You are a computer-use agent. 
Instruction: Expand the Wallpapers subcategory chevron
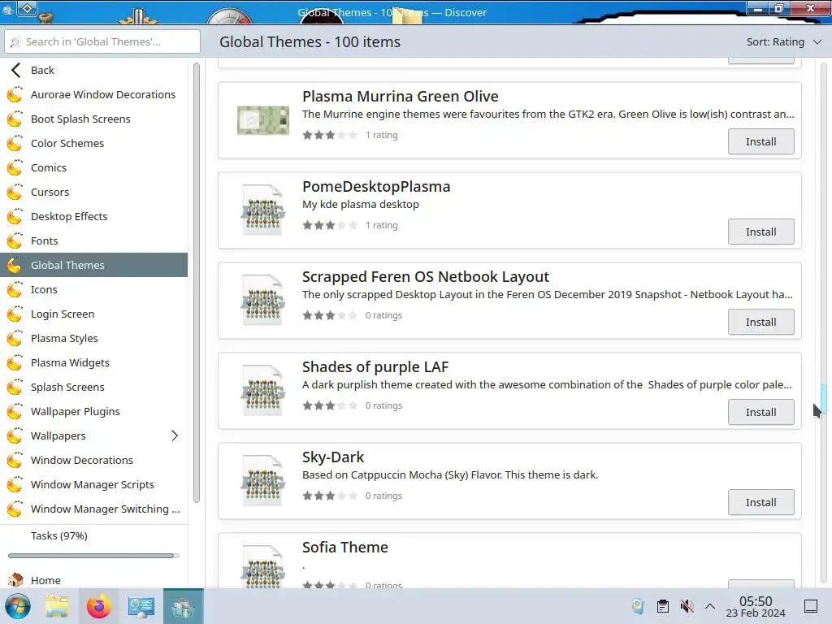(x=175, y=435)
